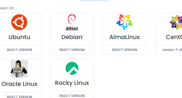Select the CentOS name label

coord(174,37)
